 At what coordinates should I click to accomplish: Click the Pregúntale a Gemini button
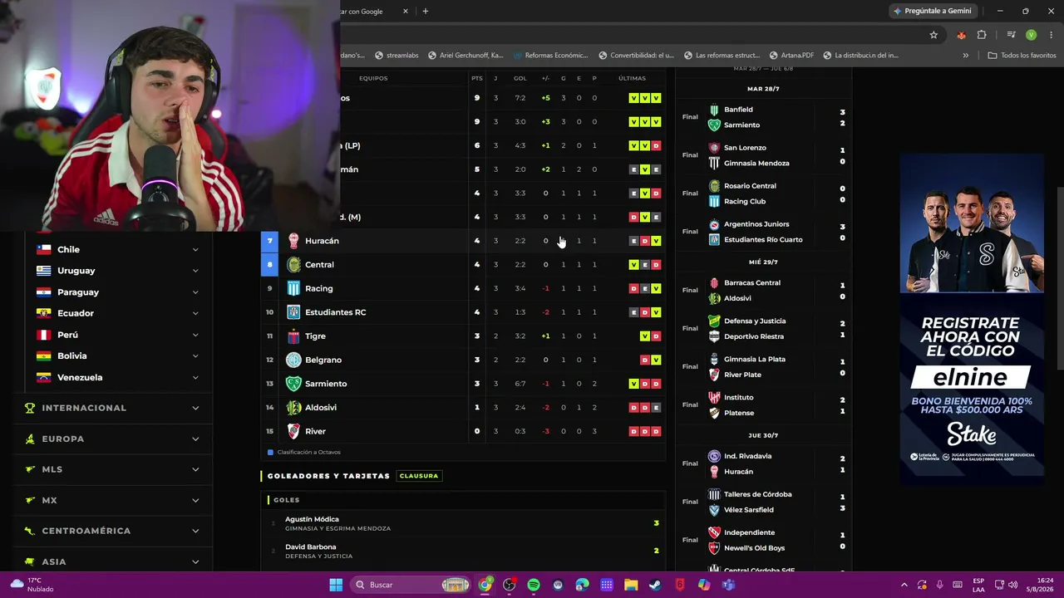tap(932, 12)
